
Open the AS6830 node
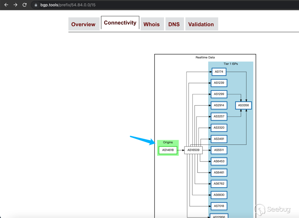219,195
